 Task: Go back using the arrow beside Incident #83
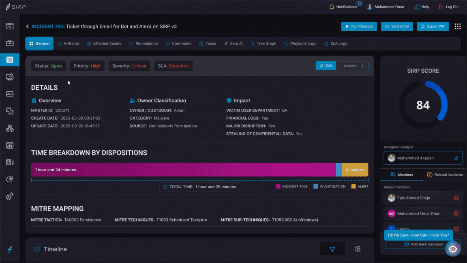click(x=28, y=26)
